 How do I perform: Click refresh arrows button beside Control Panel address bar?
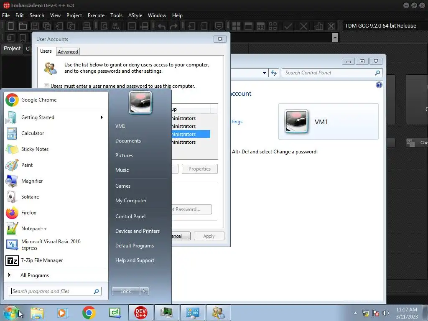pyautogui.click(x=274, y=73)
